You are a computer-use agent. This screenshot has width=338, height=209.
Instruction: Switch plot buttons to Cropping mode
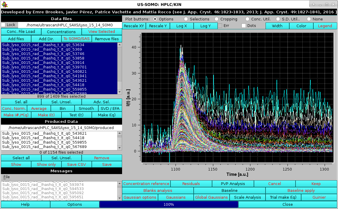click(x=217, y=19)
